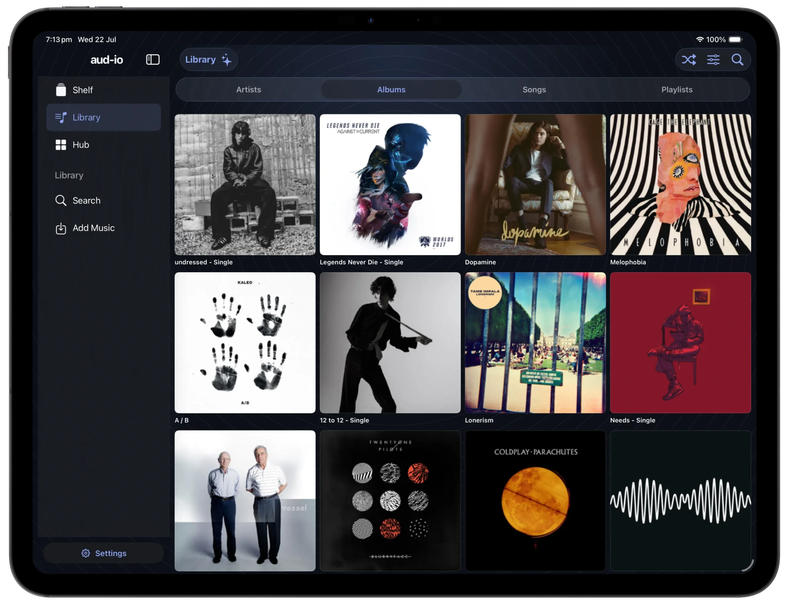Click the 7:13 pm clock in status bar

[x=59, y=39]
